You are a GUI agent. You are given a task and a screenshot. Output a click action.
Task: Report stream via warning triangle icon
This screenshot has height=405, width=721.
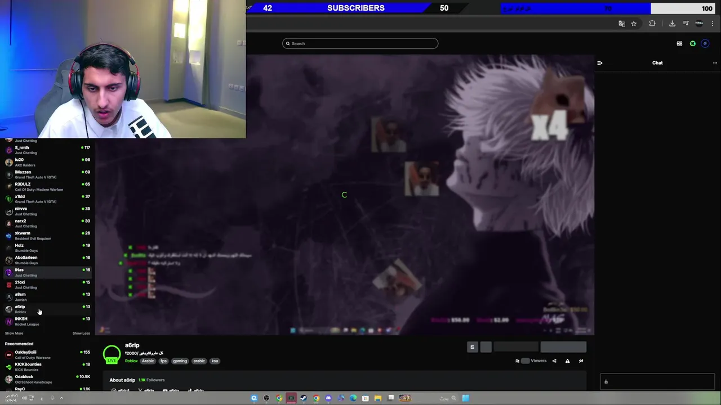click(x=567, y=361)
